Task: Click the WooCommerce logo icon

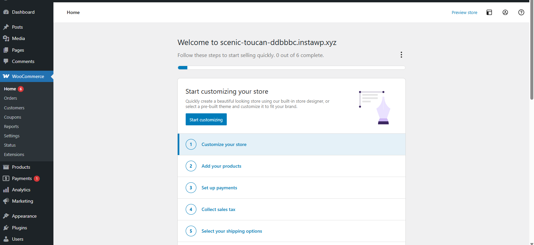Action: (x=6, y=76)
